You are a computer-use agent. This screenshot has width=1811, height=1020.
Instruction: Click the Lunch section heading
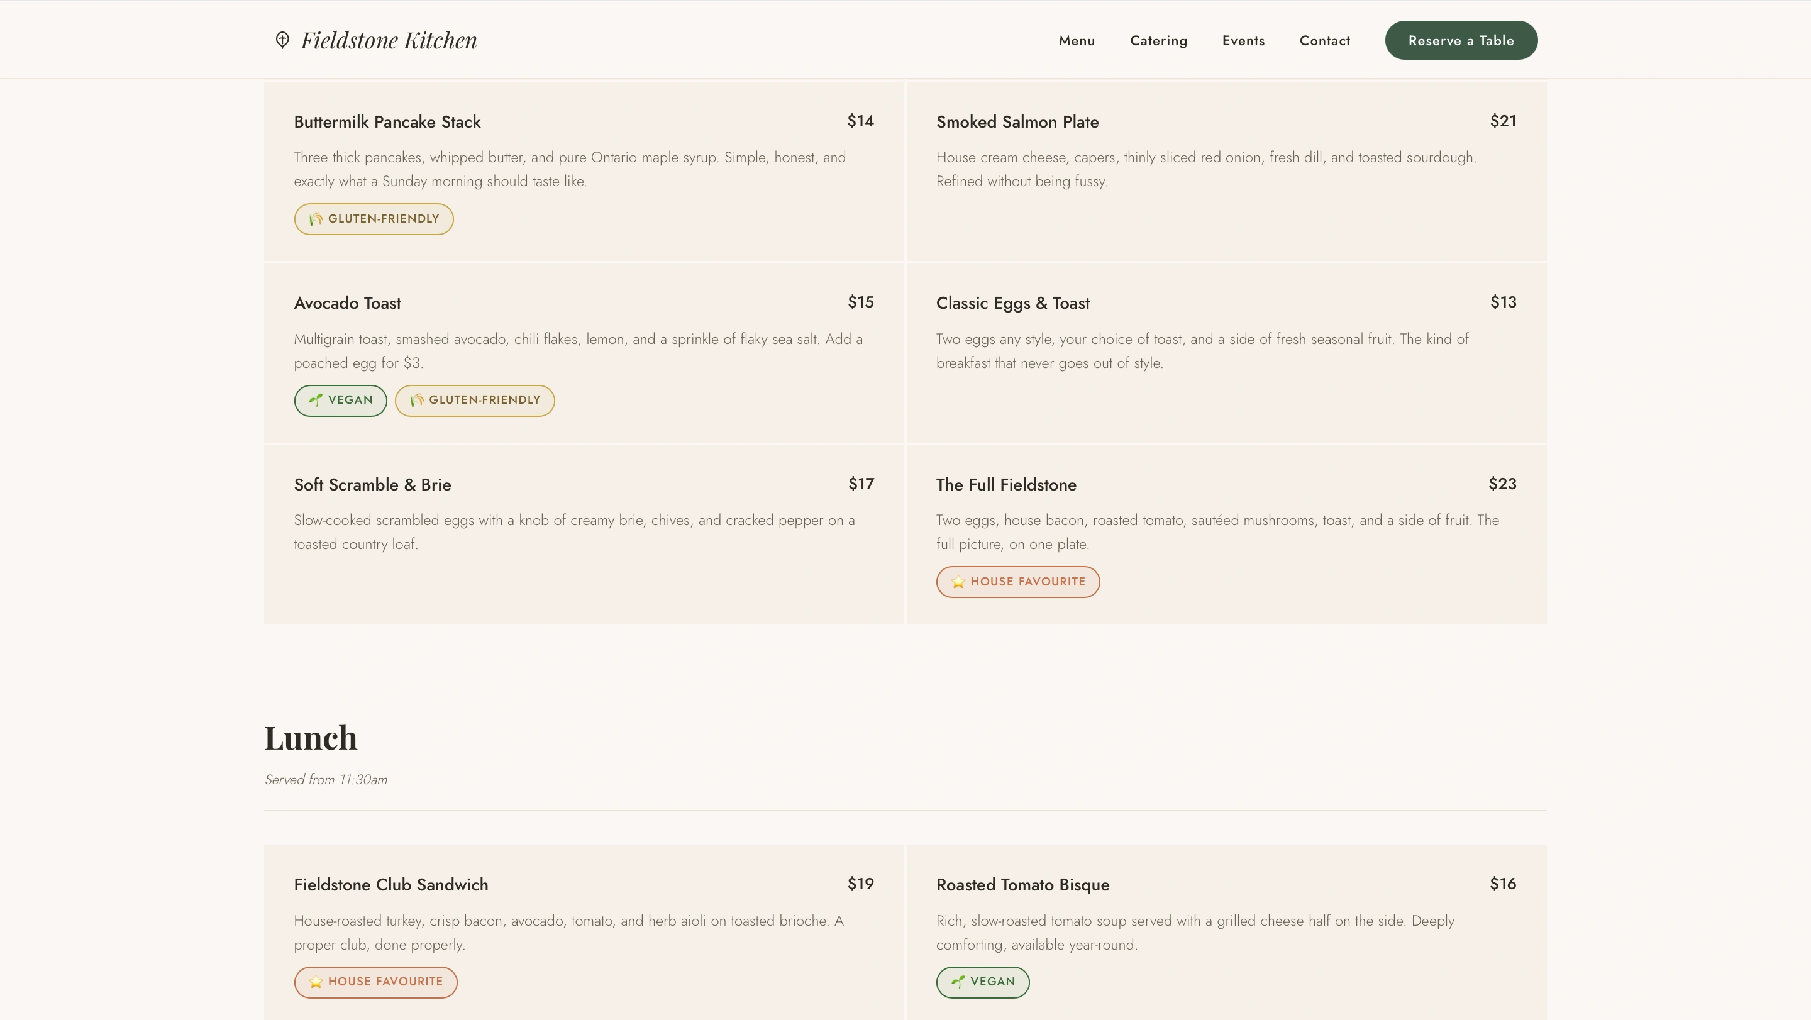(311, 738)
